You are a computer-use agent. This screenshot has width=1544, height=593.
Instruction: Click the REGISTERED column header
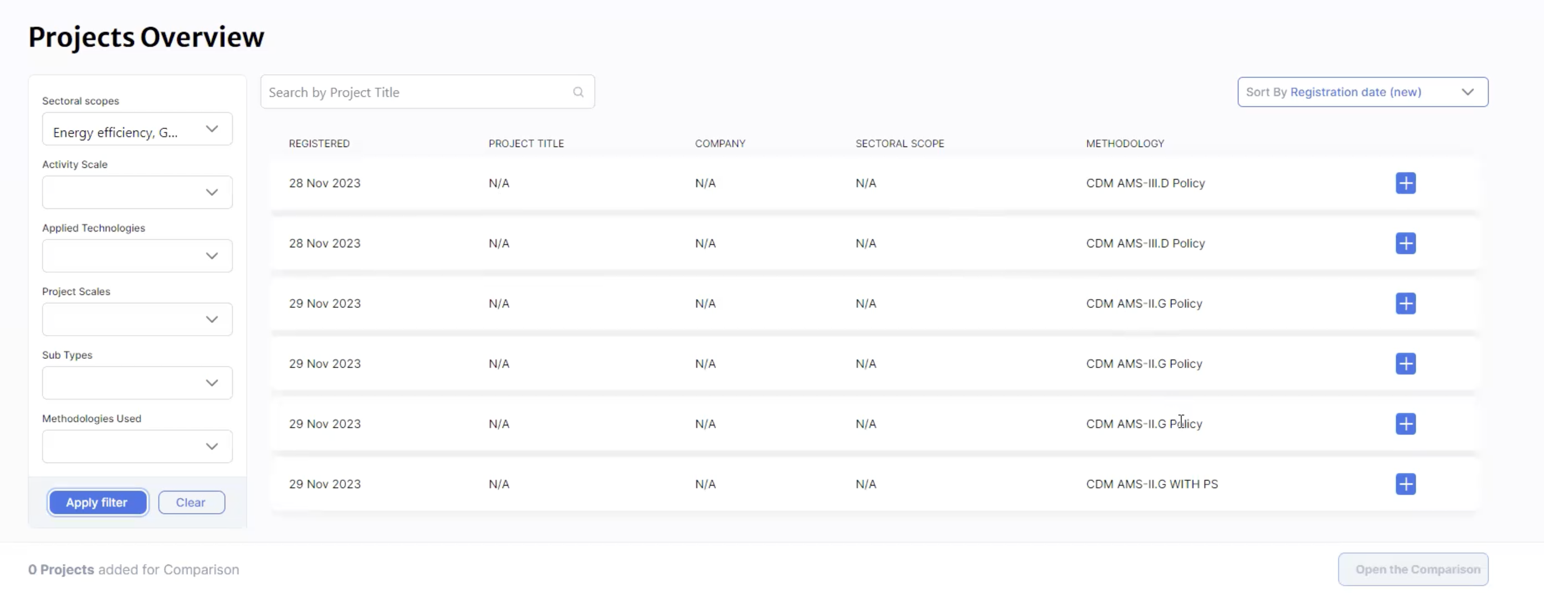(319, 144)
